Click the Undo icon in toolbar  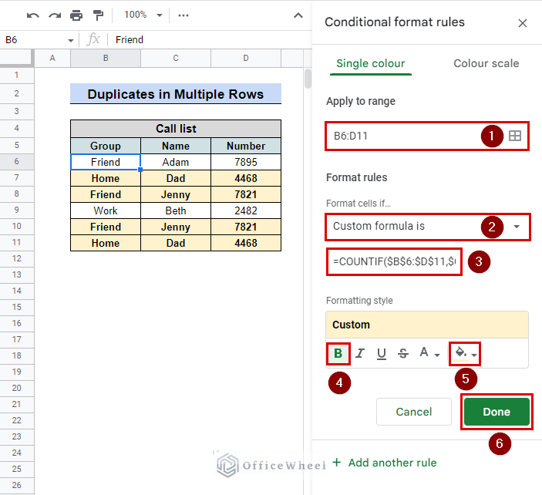coord(33,15)
